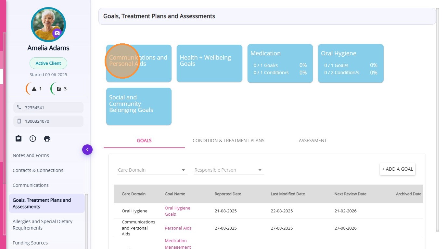Collapse sidebar with purple chevron button

87,150
